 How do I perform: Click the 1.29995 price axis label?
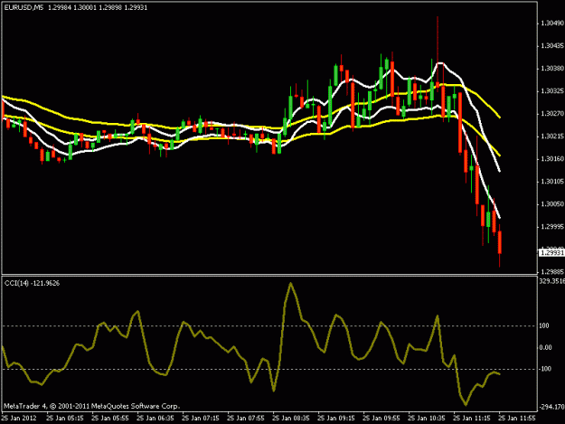click(552, 227)
